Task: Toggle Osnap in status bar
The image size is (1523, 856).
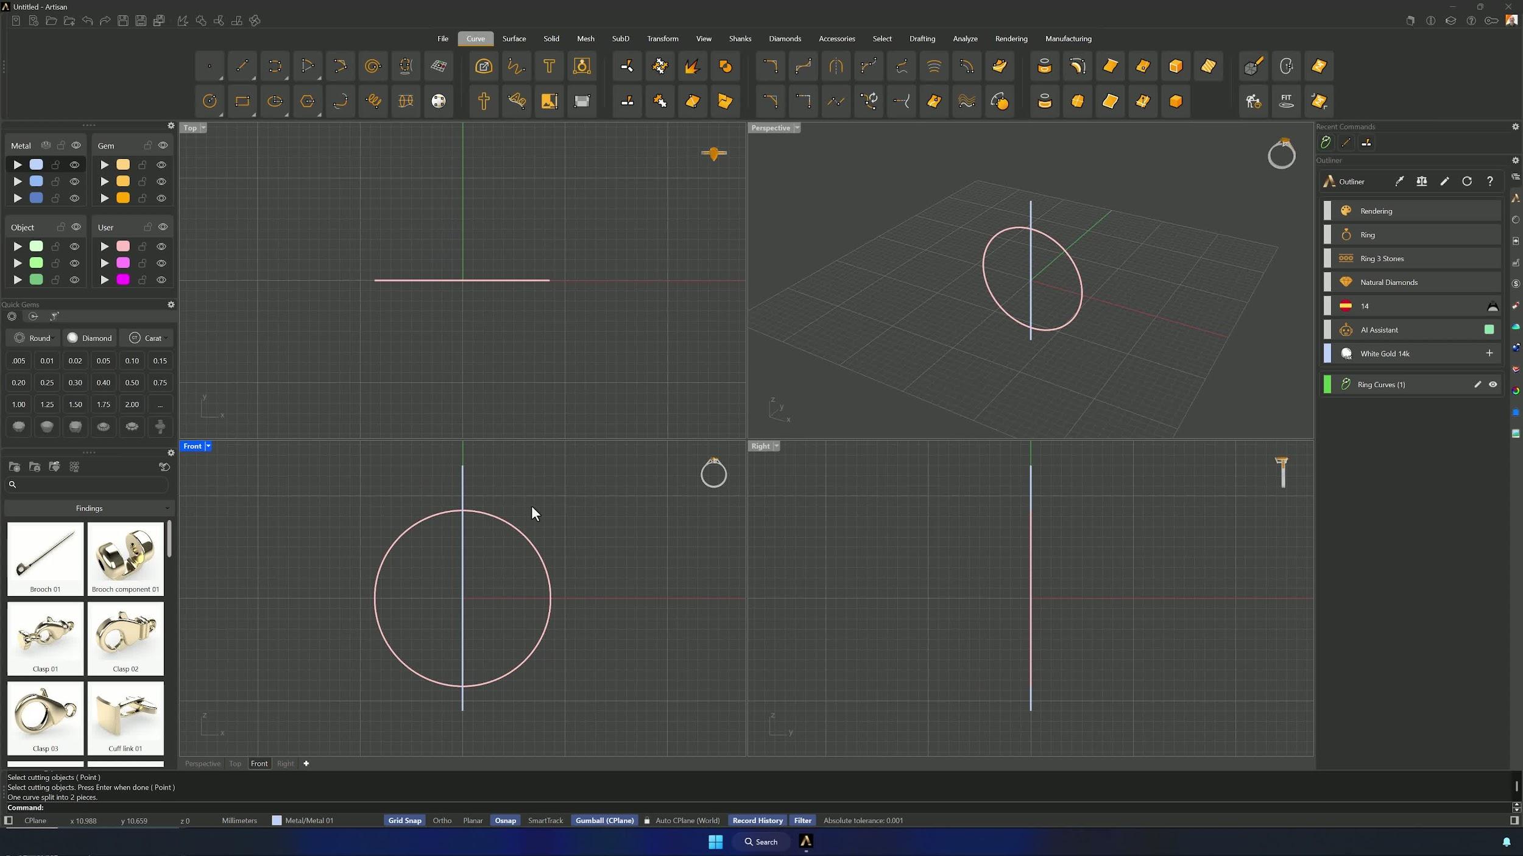Action: (x=505, y=820)
